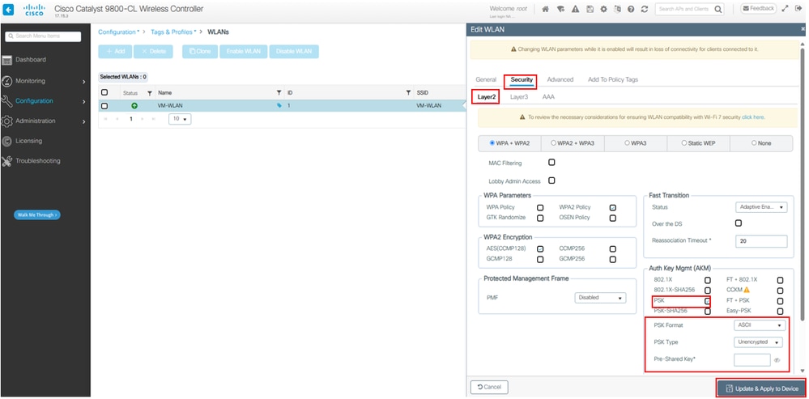Click the logout icon at top right
The width and height of the screenshot is (809, 399).
click(x=800, y=8)
